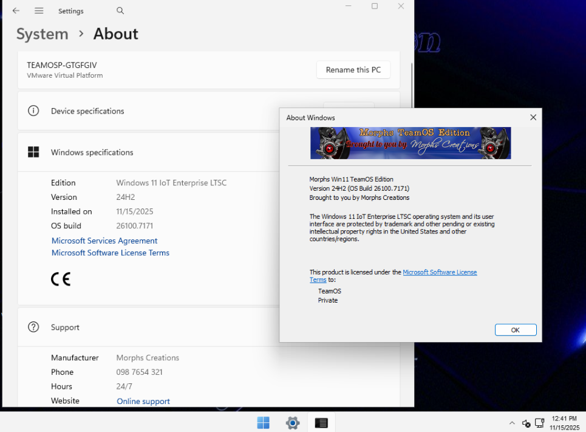This screenshot has width=586, height=432.
Task: Click the black window icon in the taskbar
Action: pos(321,423)
